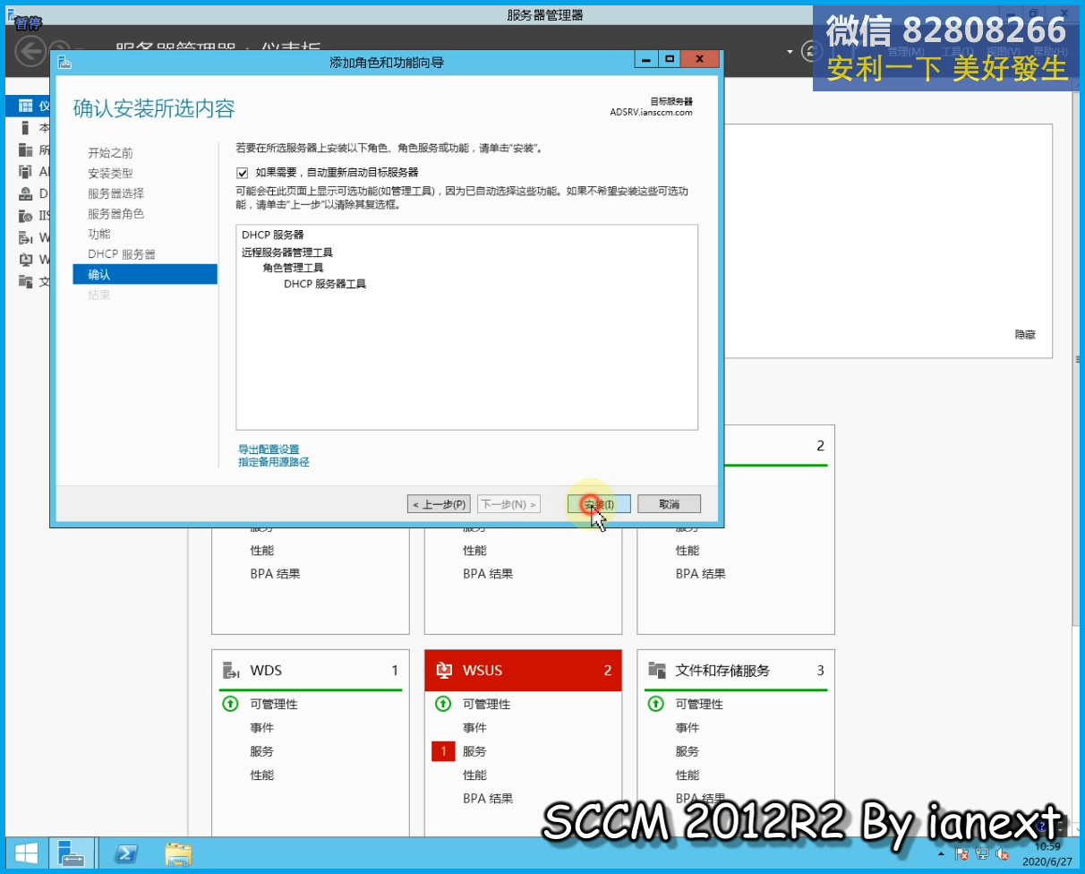
Task: Click the WSUS tile icon
Action: (443, 671)
